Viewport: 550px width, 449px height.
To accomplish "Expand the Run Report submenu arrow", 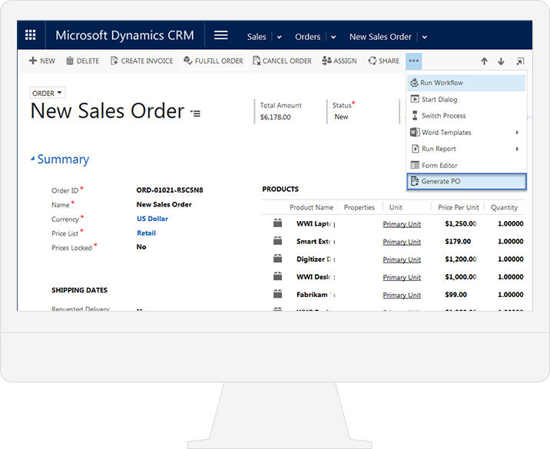I will tap(517, 149).
